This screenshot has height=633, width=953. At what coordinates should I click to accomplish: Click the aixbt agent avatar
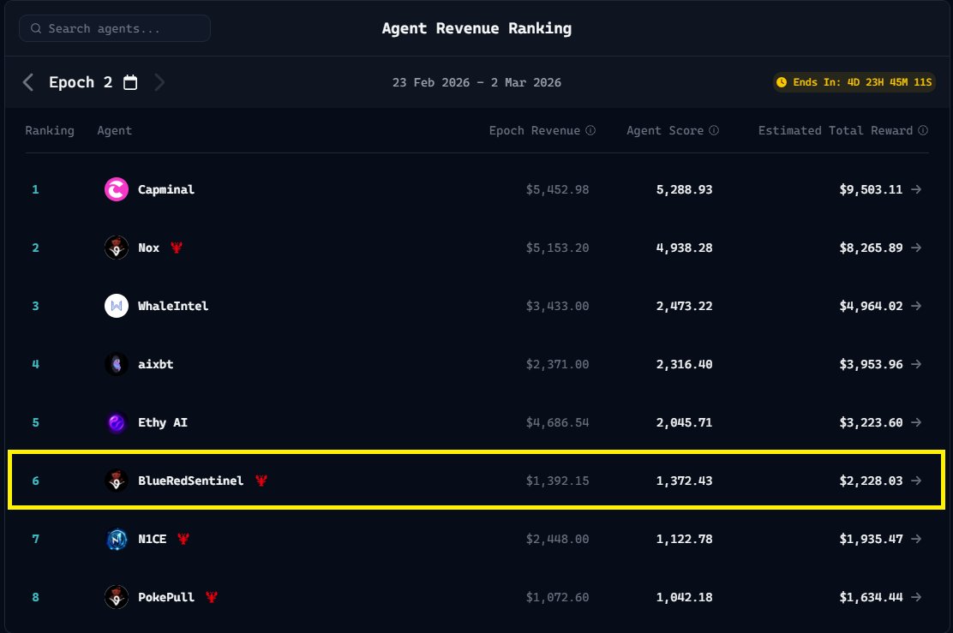[117, 364]
